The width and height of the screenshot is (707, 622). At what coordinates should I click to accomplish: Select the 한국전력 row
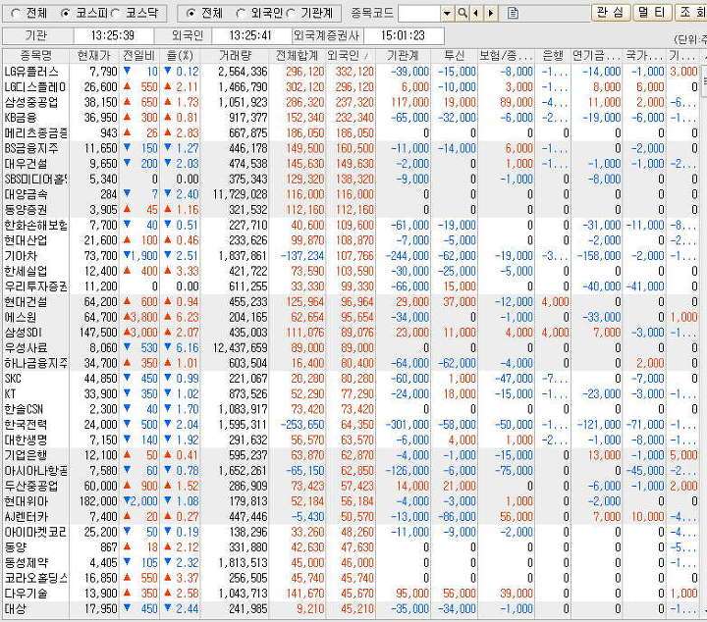tap(352, 424)
